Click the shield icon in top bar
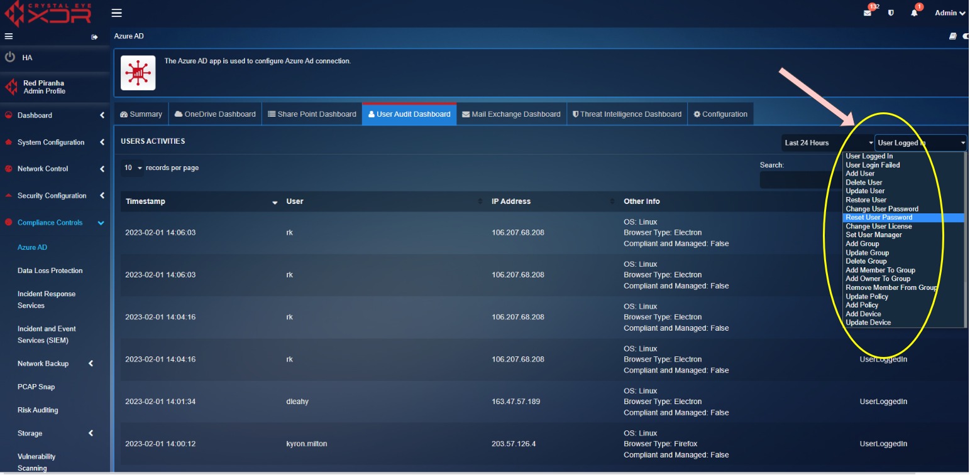The image size is (970, 475). coord(891,13)
